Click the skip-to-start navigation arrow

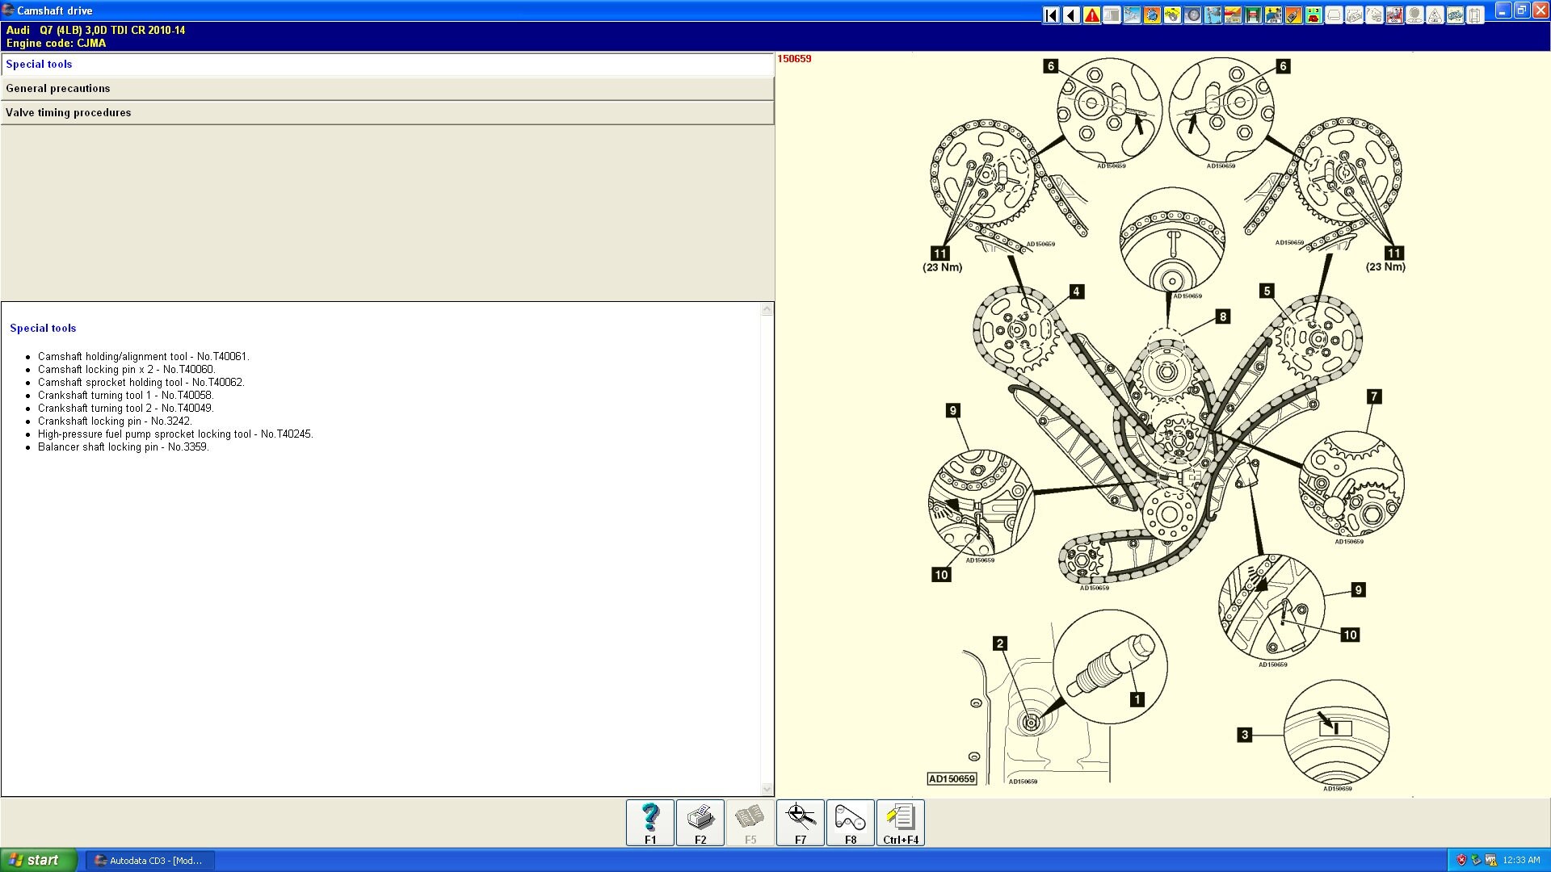click(1050, 14)
